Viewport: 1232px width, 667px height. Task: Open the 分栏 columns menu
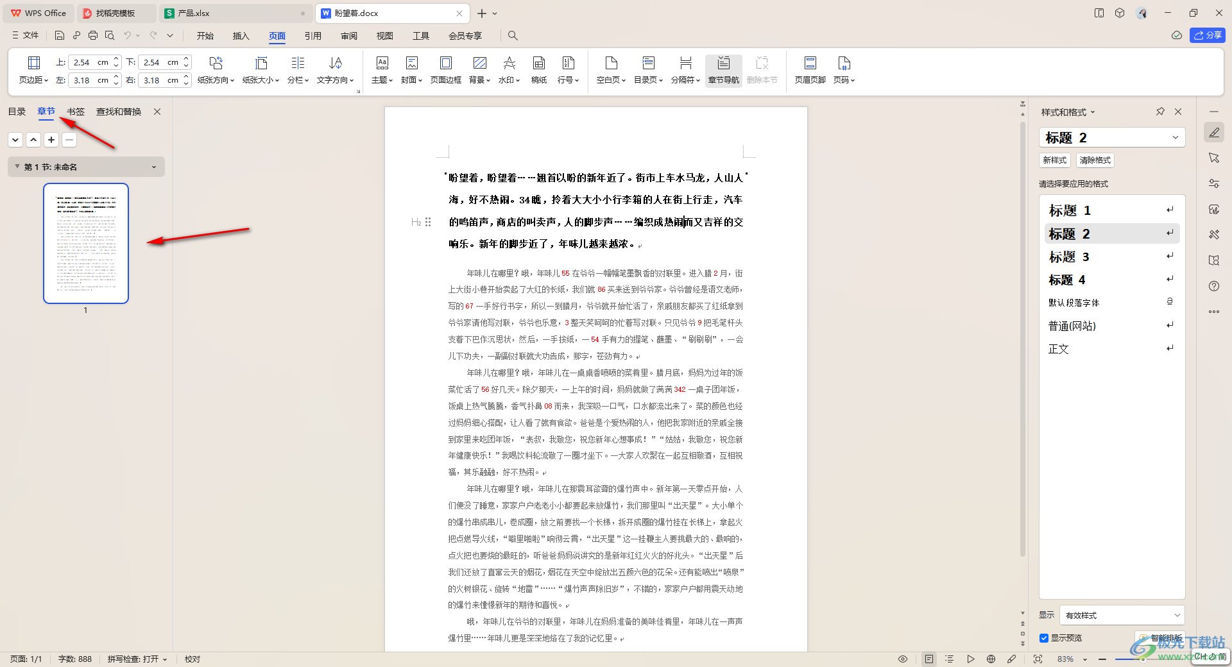coord(298,70)
